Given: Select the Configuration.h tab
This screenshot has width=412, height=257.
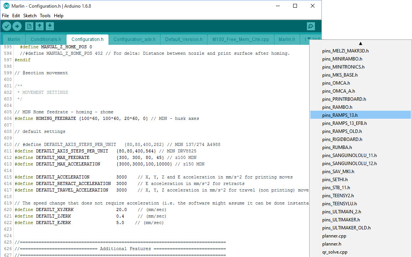Looking at the screenshot, I should tap(88, 39).
